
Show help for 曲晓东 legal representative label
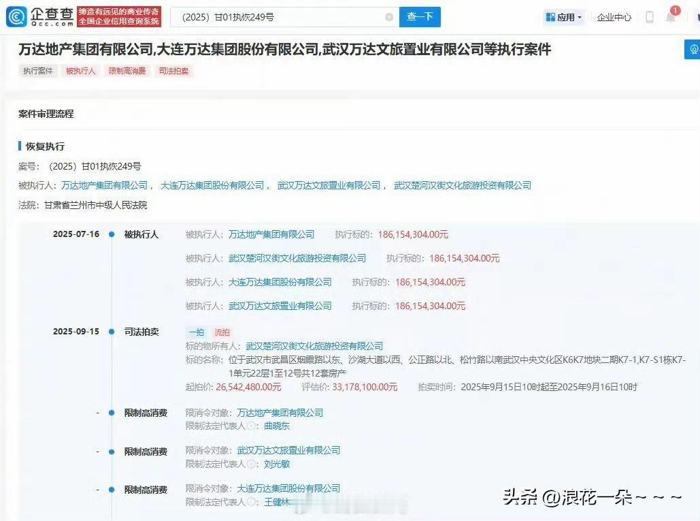(x=251, y=426)
